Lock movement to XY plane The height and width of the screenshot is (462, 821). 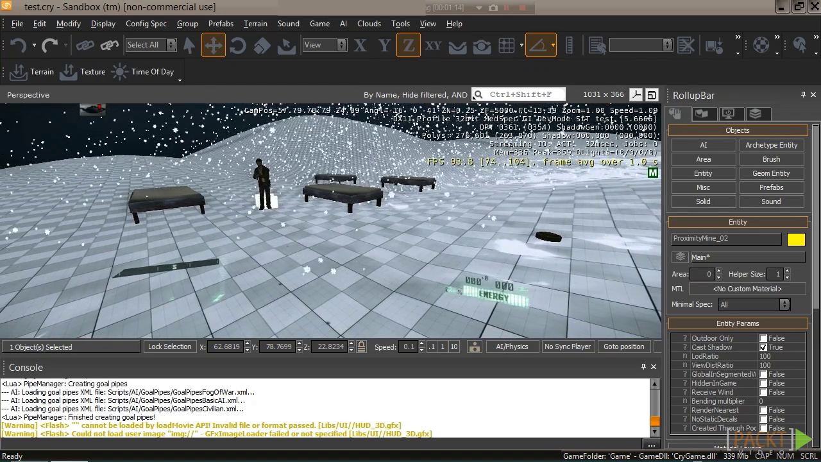[x=433, y=46]
